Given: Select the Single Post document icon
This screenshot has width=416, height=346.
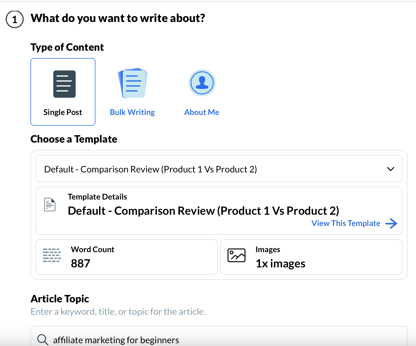Looking at the screenshot, I should (x=64, y=84).
